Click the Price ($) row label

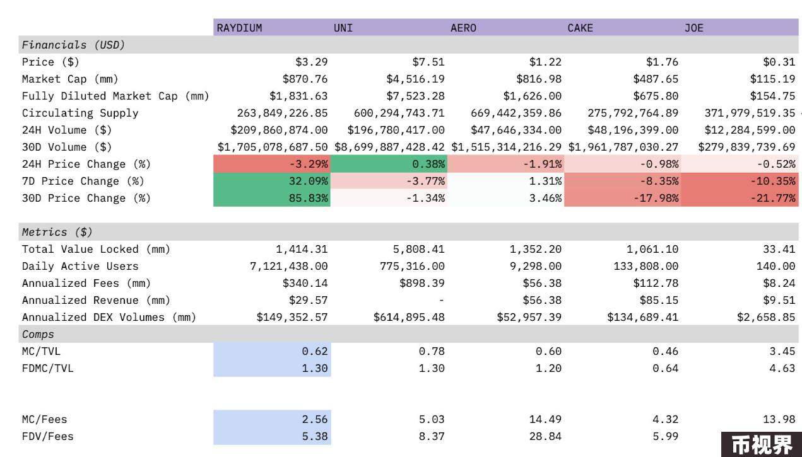pos(51,62)
